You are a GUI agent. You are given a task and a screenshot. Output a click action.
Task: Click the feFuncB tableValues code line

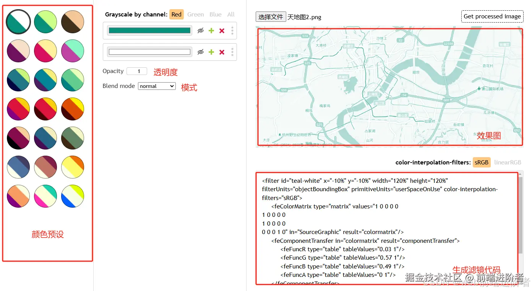tap(342, 266)
